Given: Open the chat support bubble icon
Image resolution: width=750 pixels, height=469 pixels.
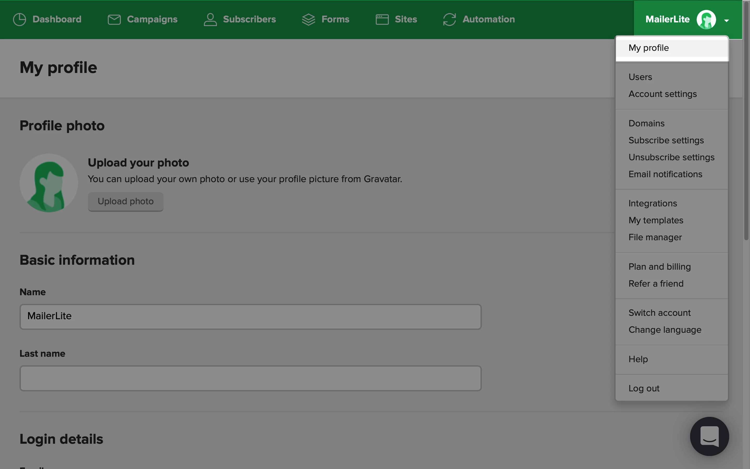Looking at the screenshot, I should click(709, 436).
